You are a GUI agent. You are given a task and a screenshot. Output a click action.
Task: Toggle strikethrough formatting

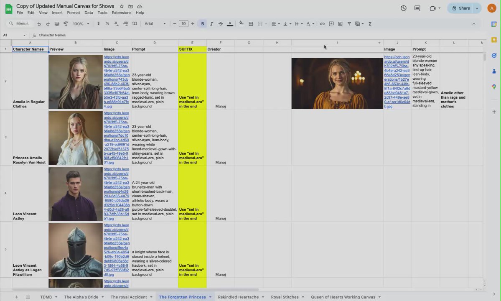click(221, 24)
